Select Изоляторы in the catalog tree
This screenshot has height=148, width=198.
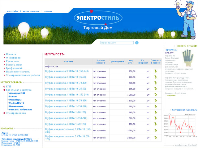15,100
